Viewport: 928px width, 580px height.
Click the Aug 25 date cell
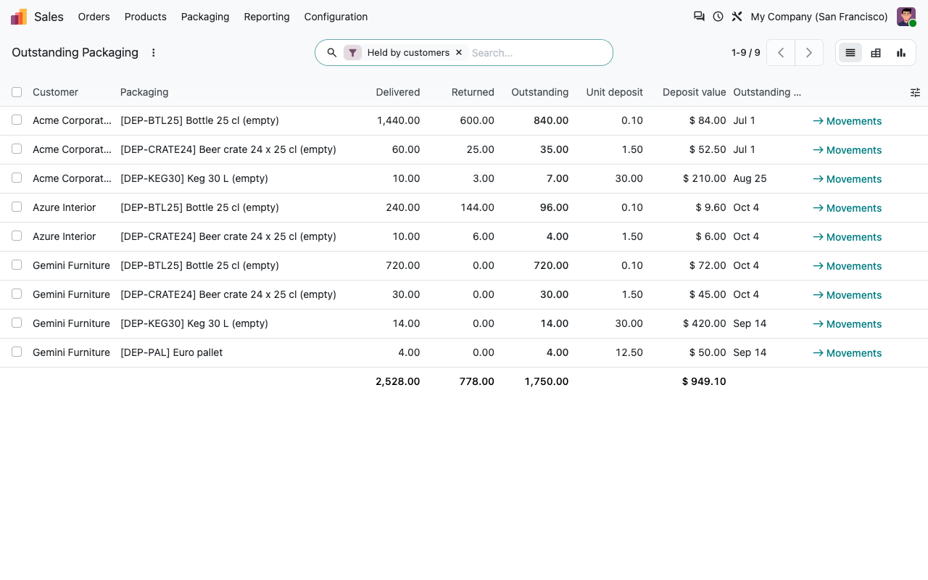click(750, 178)
